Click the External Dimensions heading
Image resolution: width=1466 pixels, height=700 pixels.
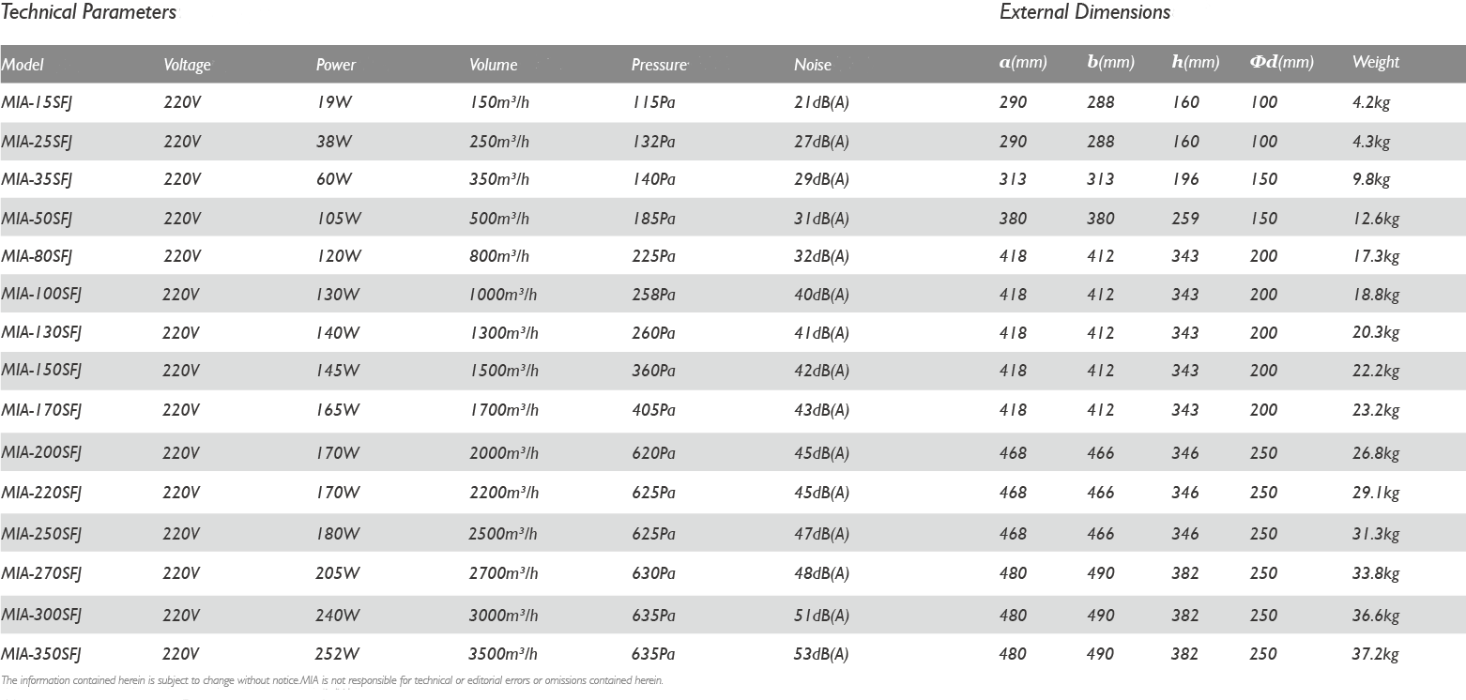(1085, 12)
